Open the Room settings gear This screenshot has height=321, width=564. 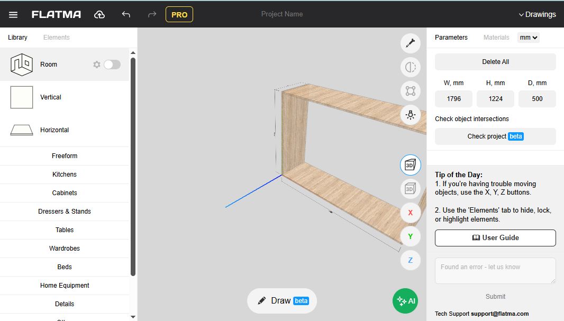[97, 64]
